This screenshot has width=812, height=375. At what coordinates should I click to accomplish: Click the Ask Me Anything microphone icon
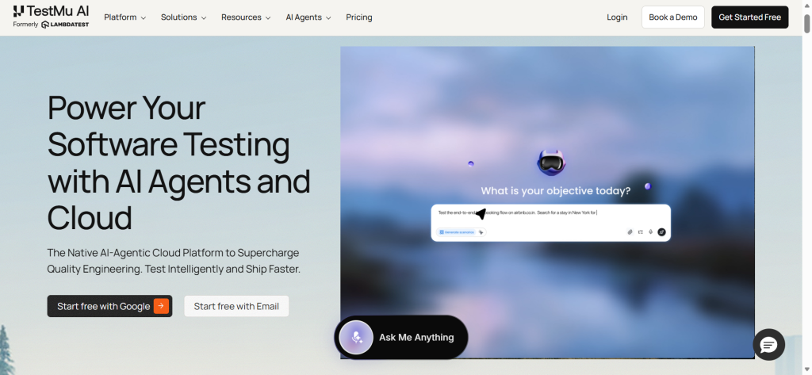click(356, 337)
